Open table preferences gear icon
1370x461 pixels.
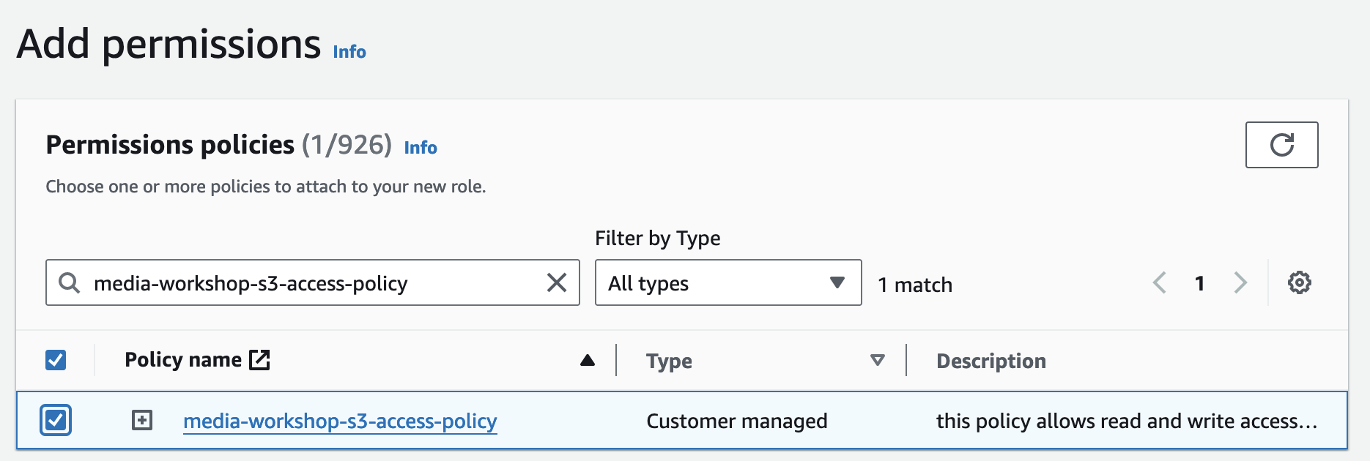1299,282
